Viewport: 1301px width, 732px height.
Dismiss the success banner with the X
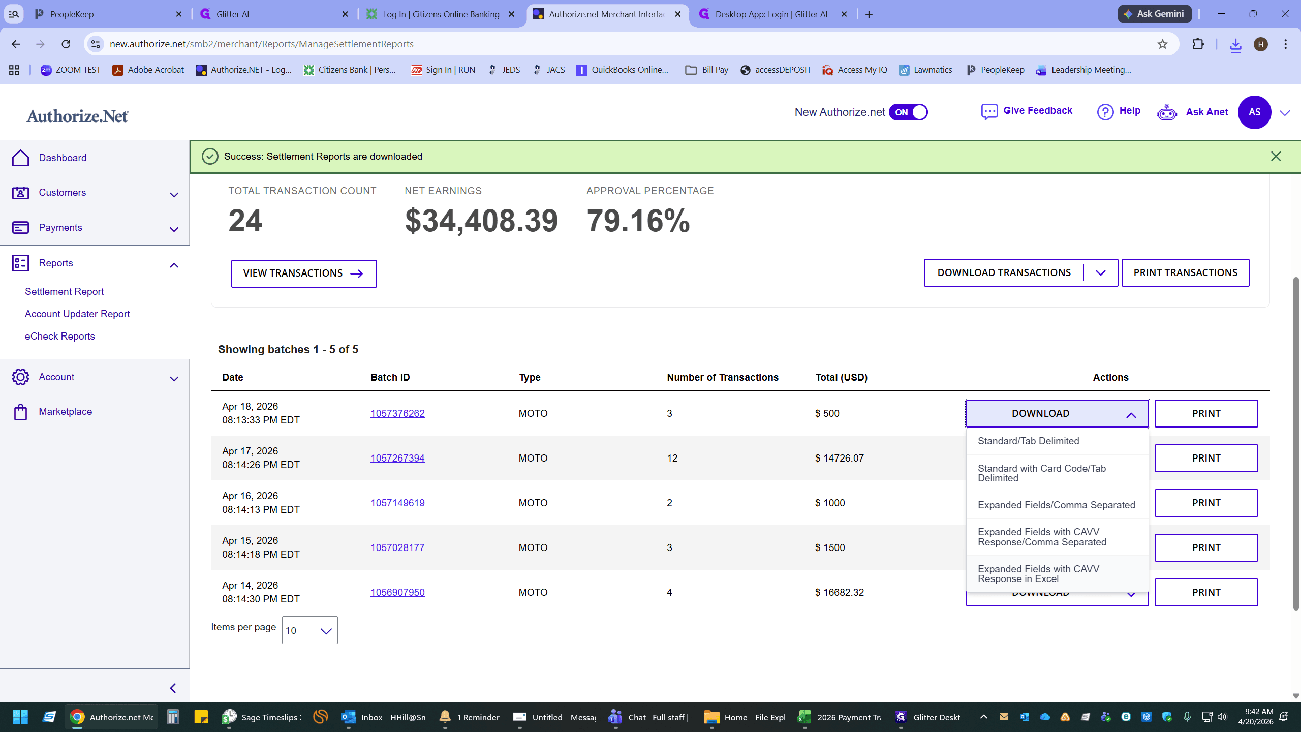pyautogui.click(x=1276, y=156)
